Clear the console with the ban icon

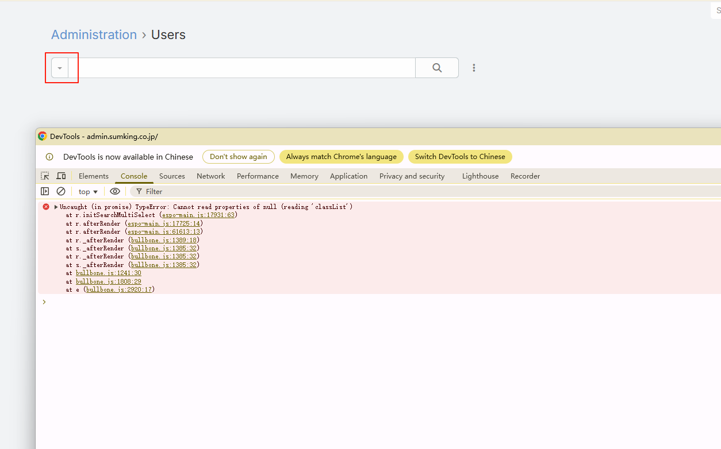pos(61,191)
